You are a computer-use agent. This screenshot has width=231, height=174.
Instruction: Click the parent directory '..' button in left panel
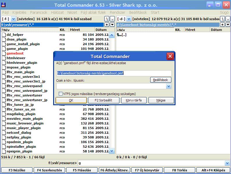(112, 19)
